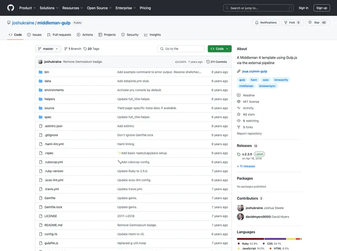The width and height of the screenshot is (337, 251).
Task: Open the source folder icon
Action: pos(40,108)
